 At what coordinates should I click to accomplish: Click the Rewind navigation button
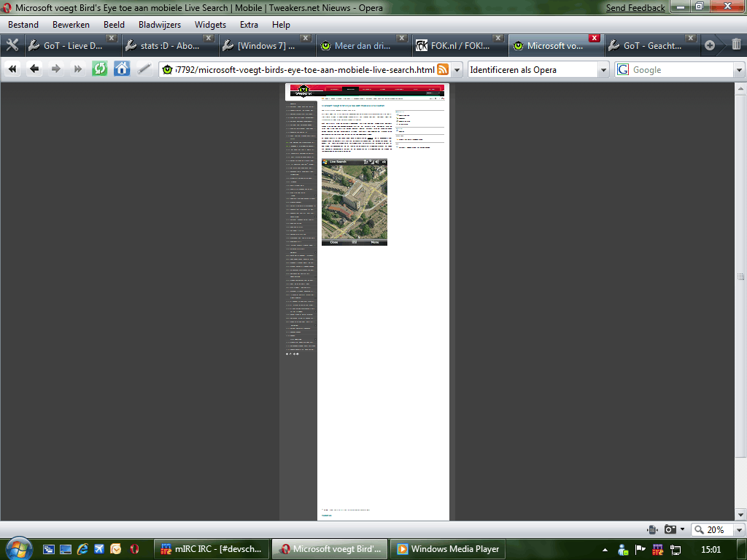[x=12, y=69]
